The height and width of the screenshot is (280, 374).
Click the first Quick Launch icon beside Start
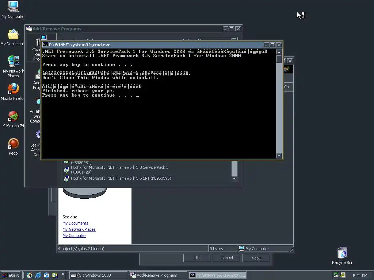tap(30, 275)
